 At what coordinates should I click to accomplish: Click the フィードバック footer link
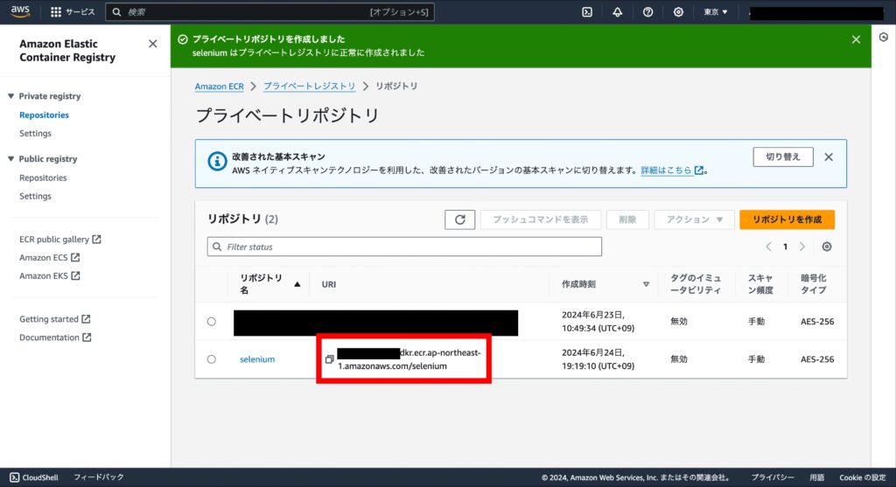tap(98, 477)
